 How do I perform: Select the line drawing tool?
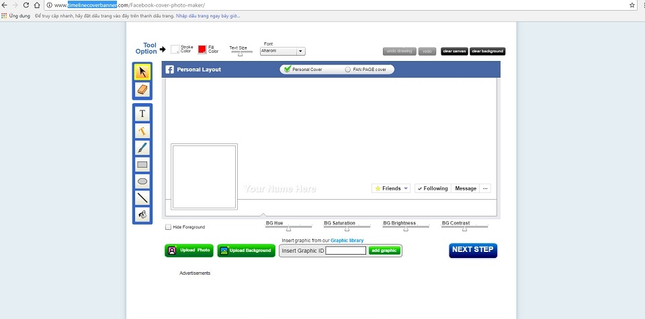point(142,198)
